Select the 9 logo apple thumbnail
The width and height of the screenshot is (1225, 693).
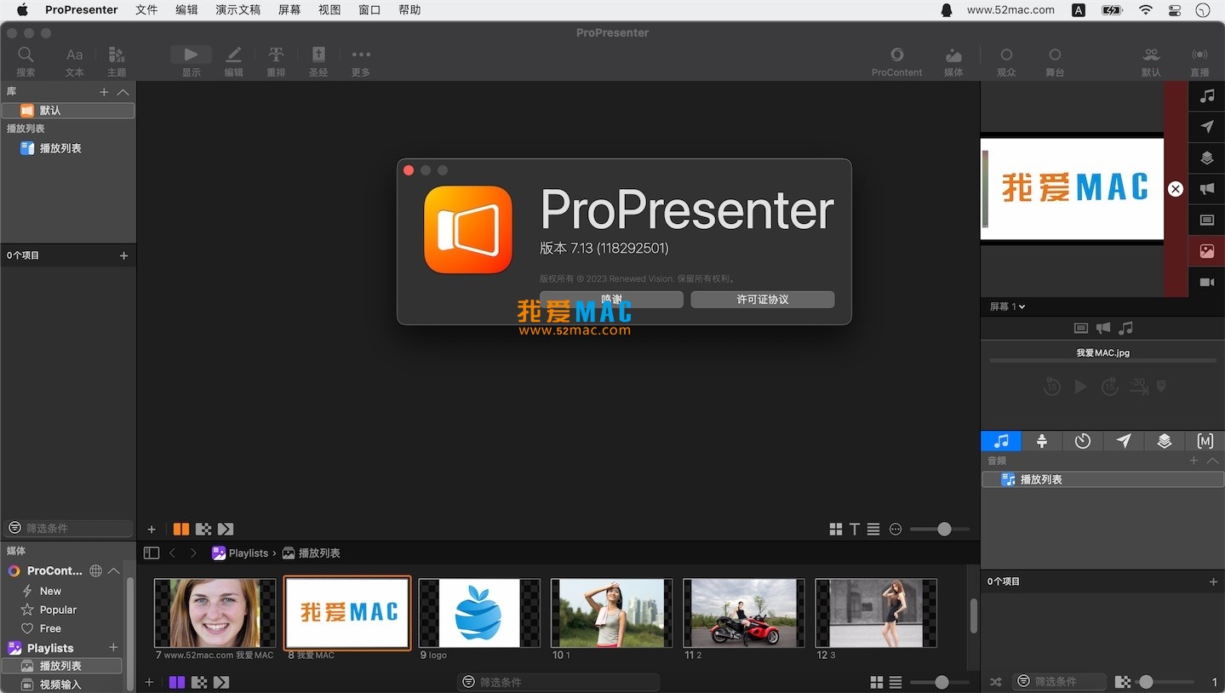pyautogui.click(x=479, y=613)
